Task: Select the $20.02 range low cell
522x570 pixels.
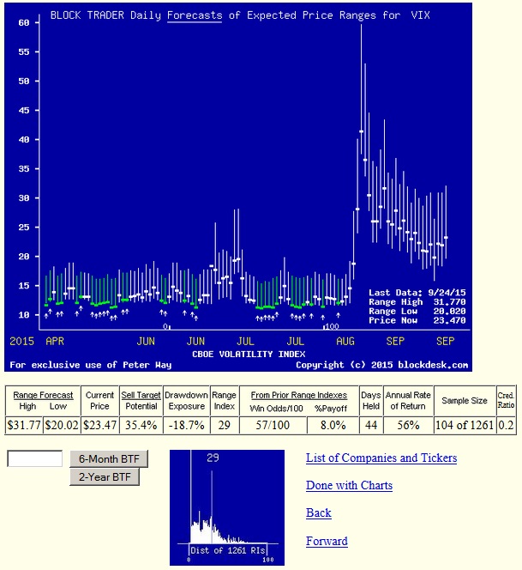Action: (62, 425)
